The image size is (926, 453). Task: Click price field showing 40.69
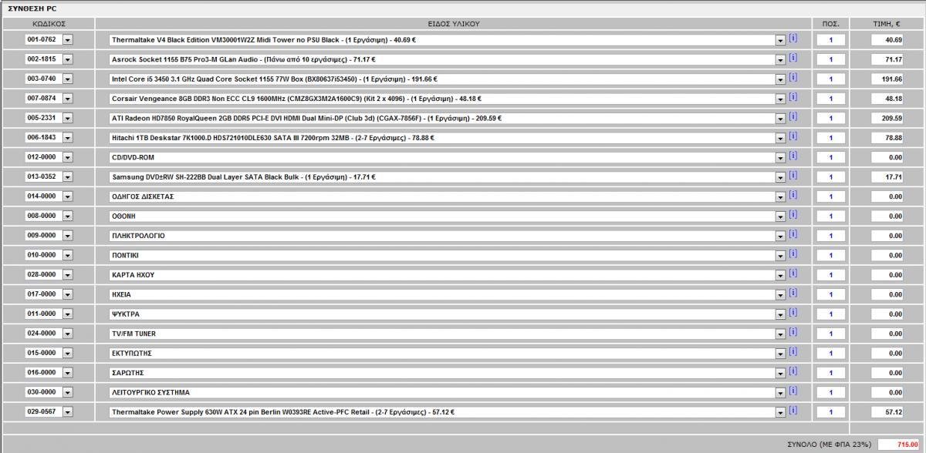click(x=887, y=39)
